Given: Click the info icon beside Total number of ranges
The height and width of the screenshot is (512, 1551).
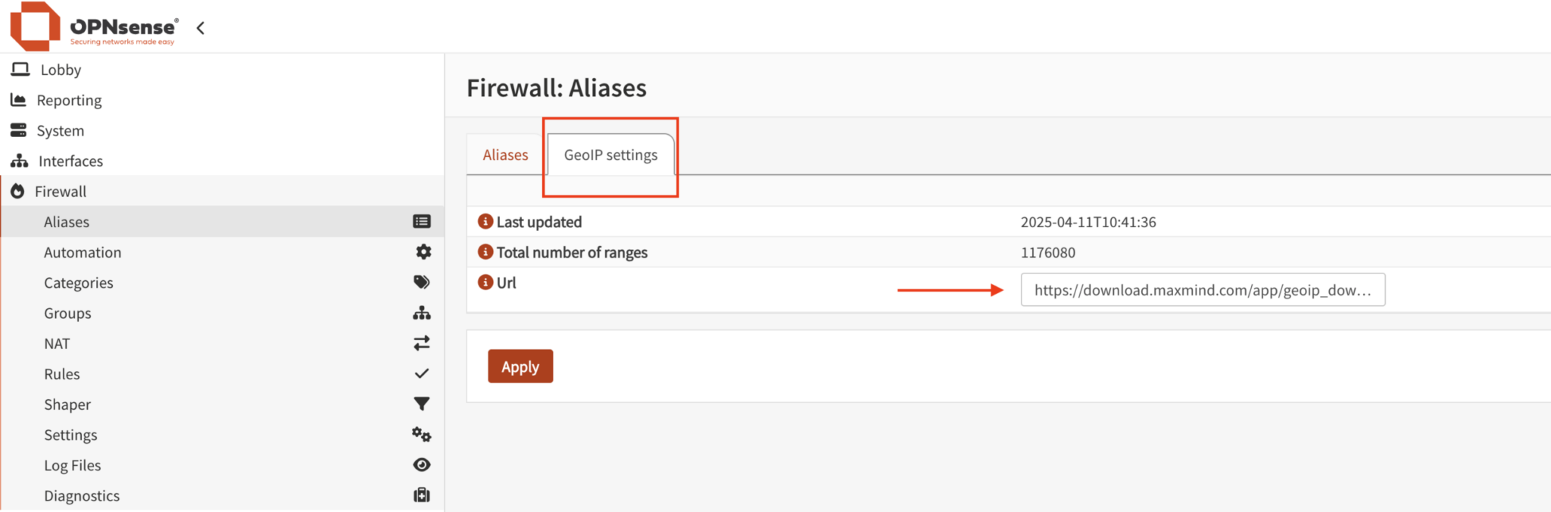Looking at the screenshot, I should point(485,251).
